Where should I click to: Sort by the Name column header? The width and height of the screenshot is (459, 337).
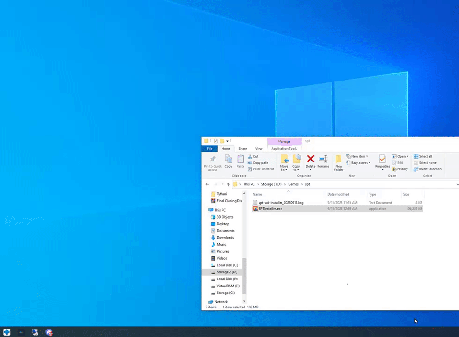288,194
